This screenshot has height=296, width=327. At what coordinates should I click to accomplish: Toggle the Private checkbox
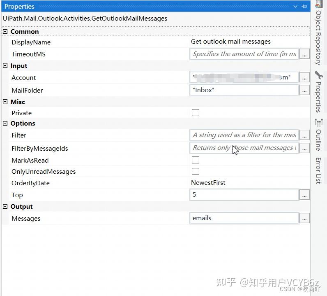pos(196,113)
